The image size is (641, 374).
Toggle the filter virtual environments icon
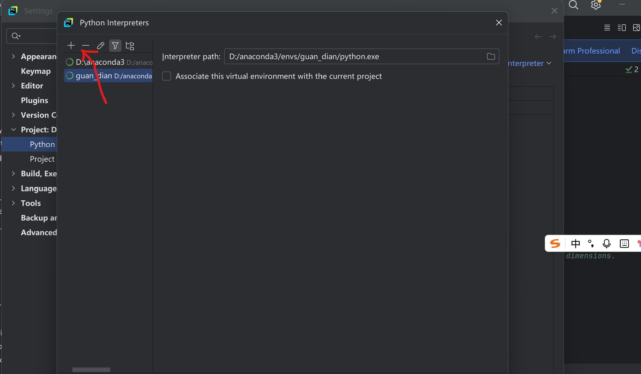coord(115,45)
